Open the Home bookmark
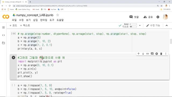Screen dimensions: 172x97 coord(11,9)
